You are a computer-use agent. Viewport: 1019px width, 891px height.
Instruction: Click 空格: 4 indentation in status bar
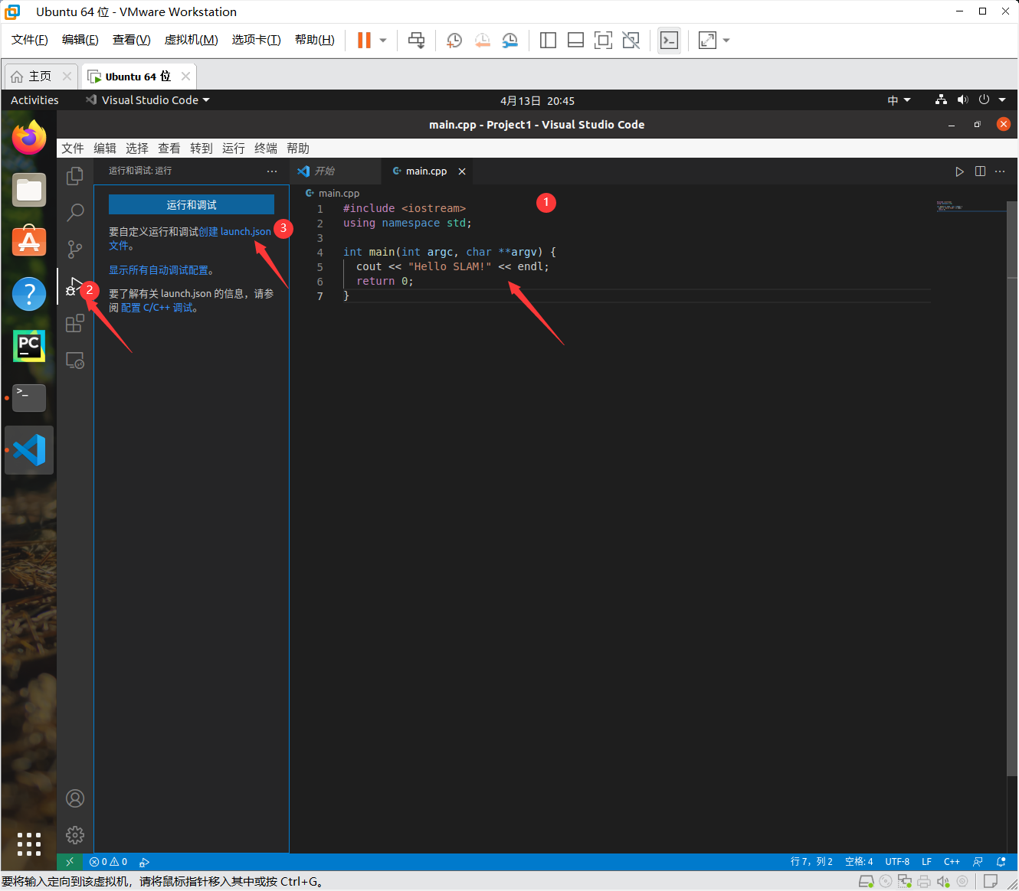click(859, 862)
